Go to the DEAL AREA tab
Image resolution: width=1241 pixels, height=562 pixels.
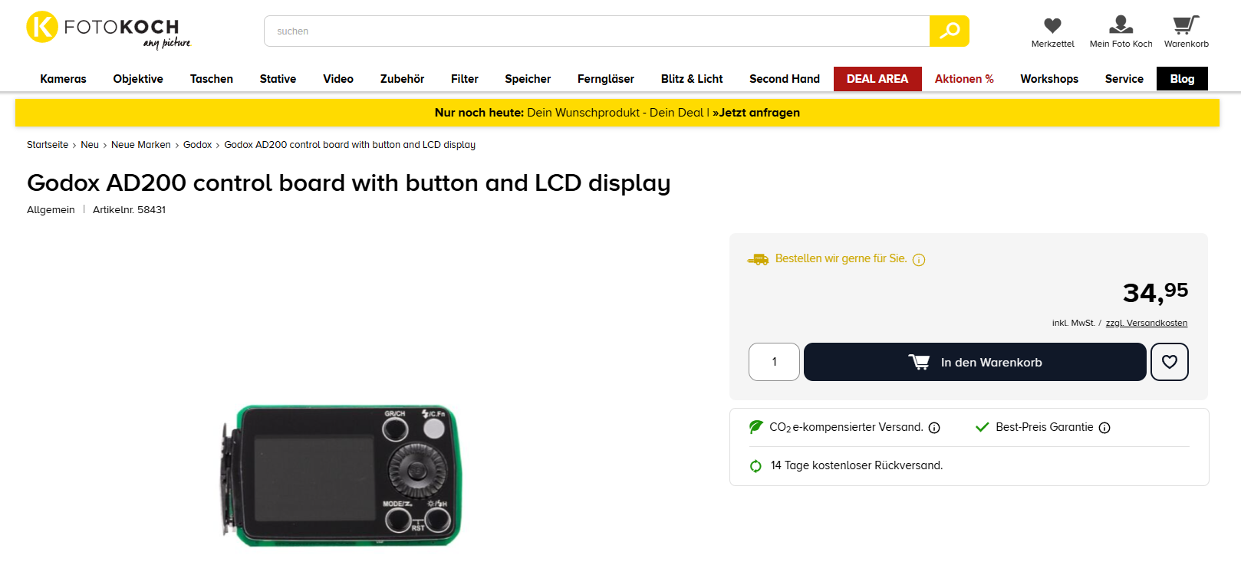pyautogui.click(x=877, y=79)
